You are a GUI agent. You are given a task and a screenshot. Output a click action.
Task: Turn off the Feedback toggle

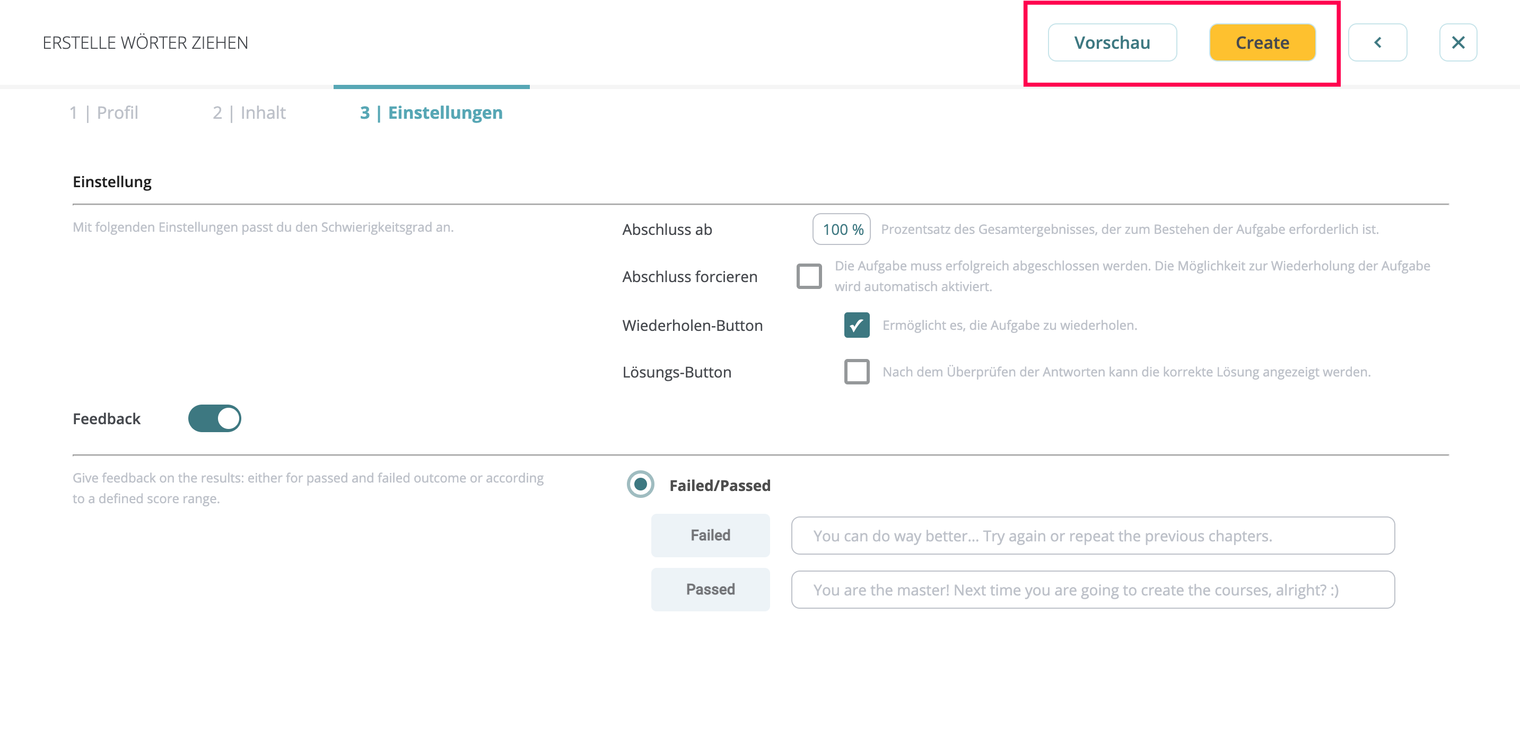click(215, 418)
